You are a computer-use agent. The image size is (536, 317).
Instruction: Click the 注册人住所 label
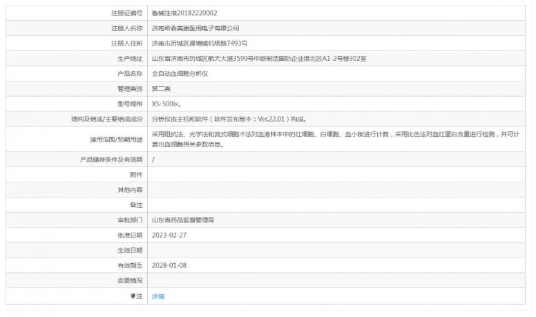126,44
